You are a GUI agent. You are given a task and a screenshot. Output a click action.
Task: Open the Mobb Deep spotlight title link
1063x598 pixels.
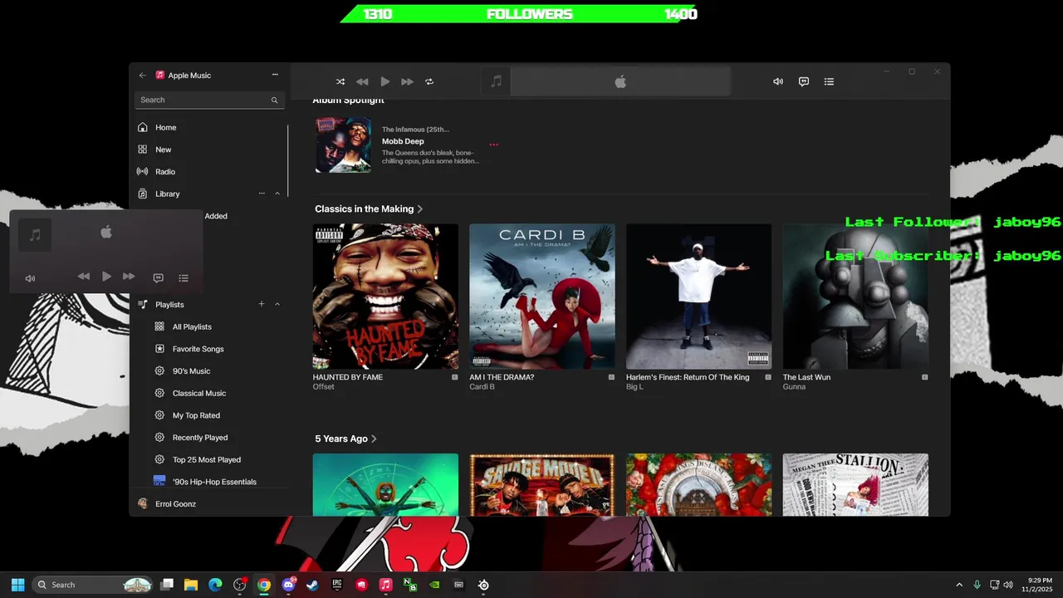click(x=403, y=141)
